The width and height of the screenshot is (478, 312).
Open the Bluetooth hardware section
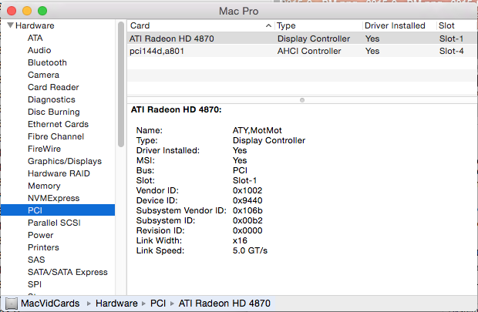(47, 62)
